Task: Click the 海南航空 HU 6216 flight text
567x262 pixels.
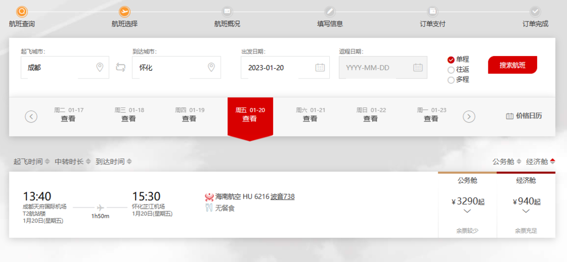Action: [242, 196]
